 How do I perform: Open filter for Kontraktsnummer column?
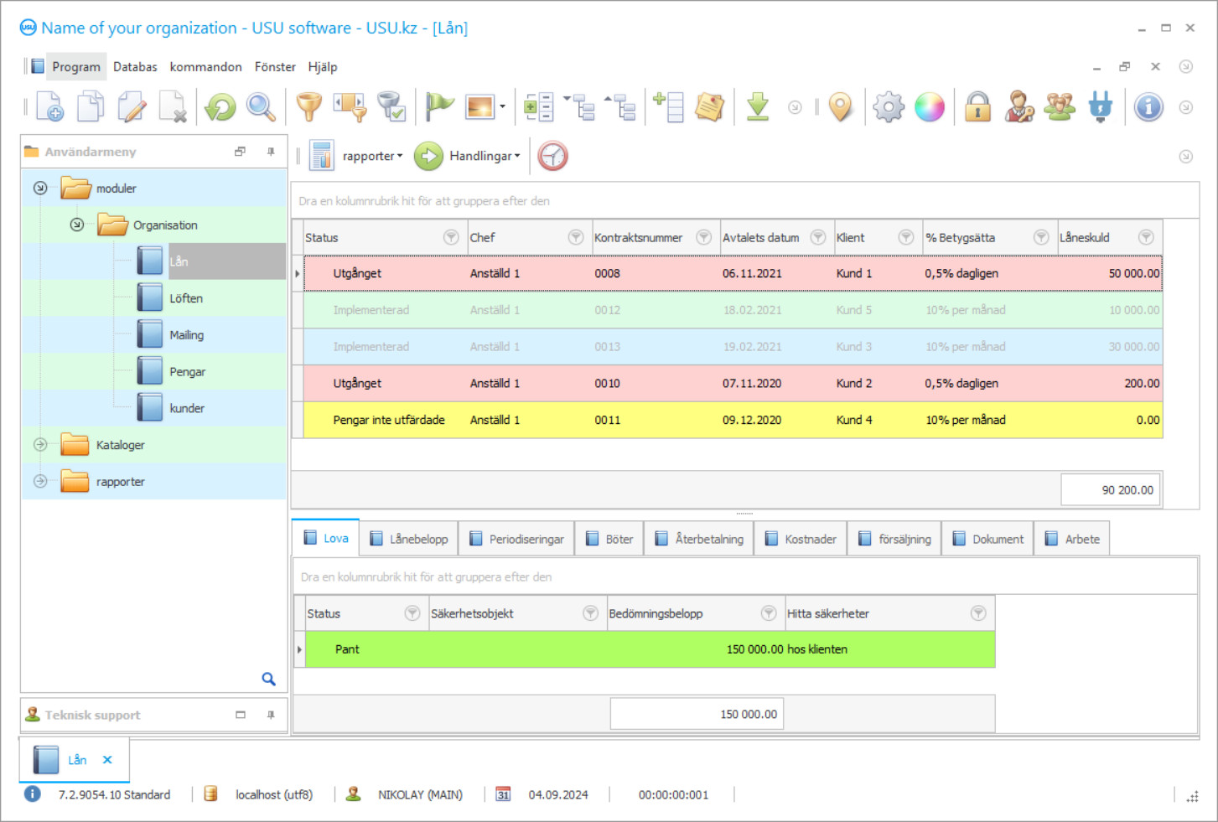pyautogui.click(x=704, y=237)
